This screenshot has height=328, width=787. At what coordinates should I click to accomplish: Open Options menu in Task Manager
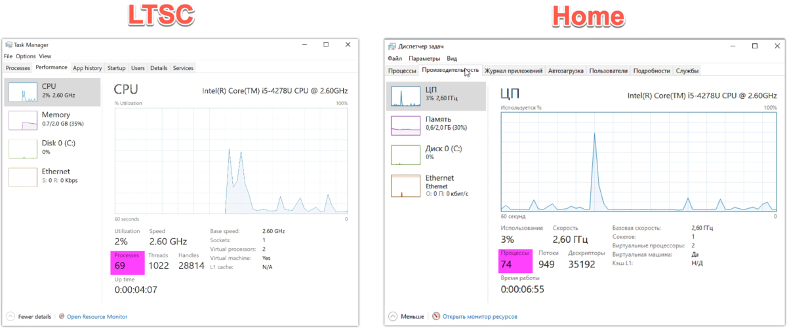coord(26,56)
